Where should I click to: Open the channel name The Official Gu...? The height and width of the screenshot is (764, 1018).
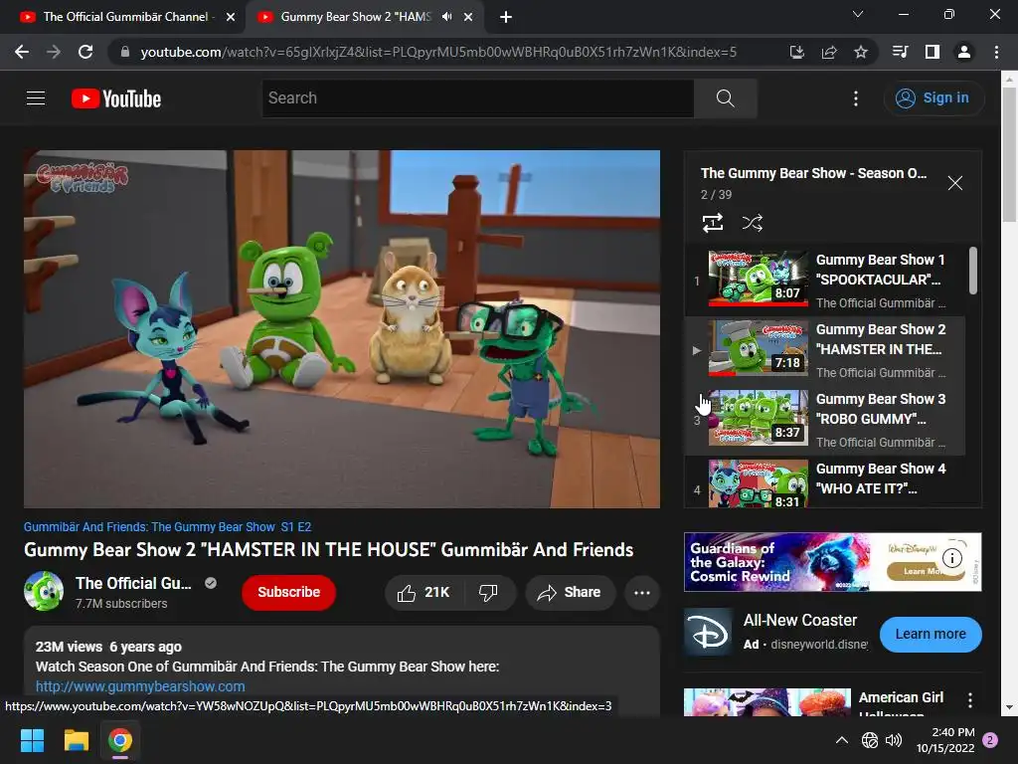[x=133, y=583]
